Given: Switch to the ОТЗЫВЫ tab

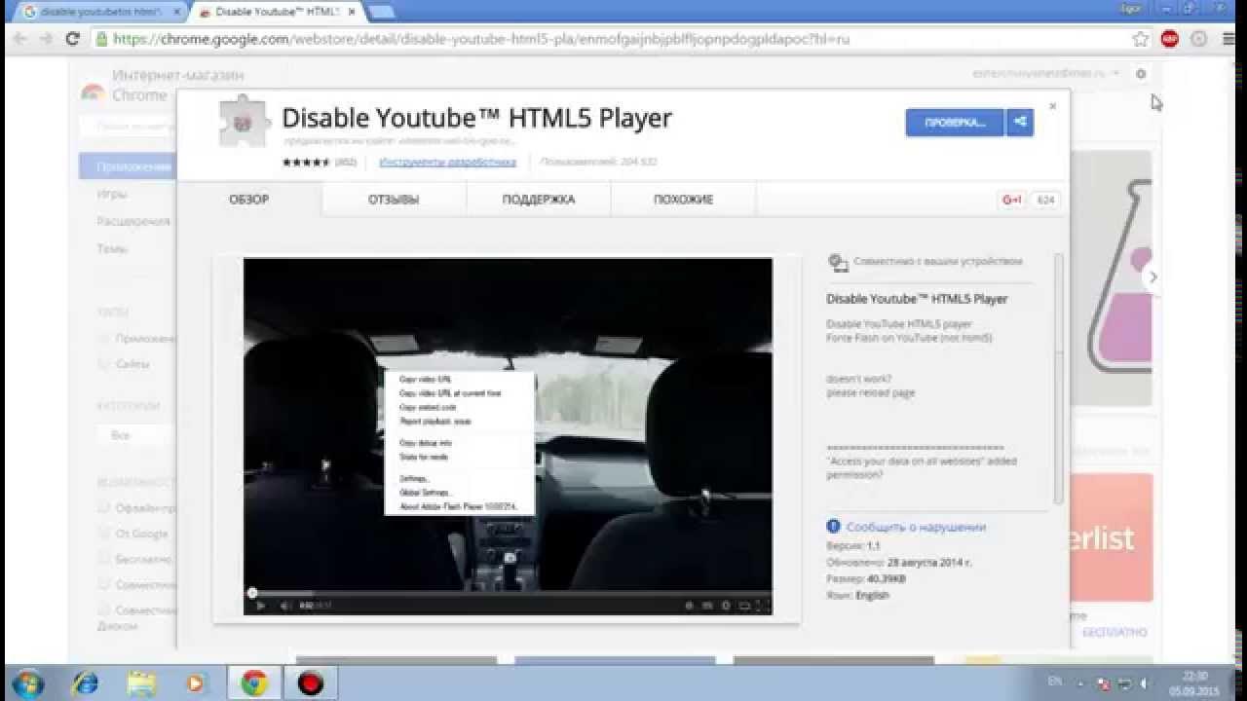Looking at the screenshot, I should 394,200.
